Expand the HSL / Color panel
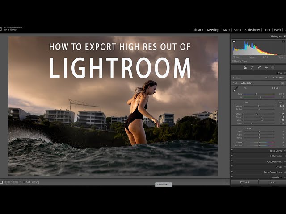The width and height of the screenshot is (286, 214). (285, 156)
